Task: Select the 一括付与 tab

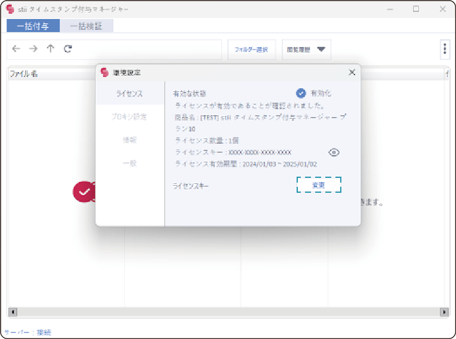Action: click(x=33, y=26)
